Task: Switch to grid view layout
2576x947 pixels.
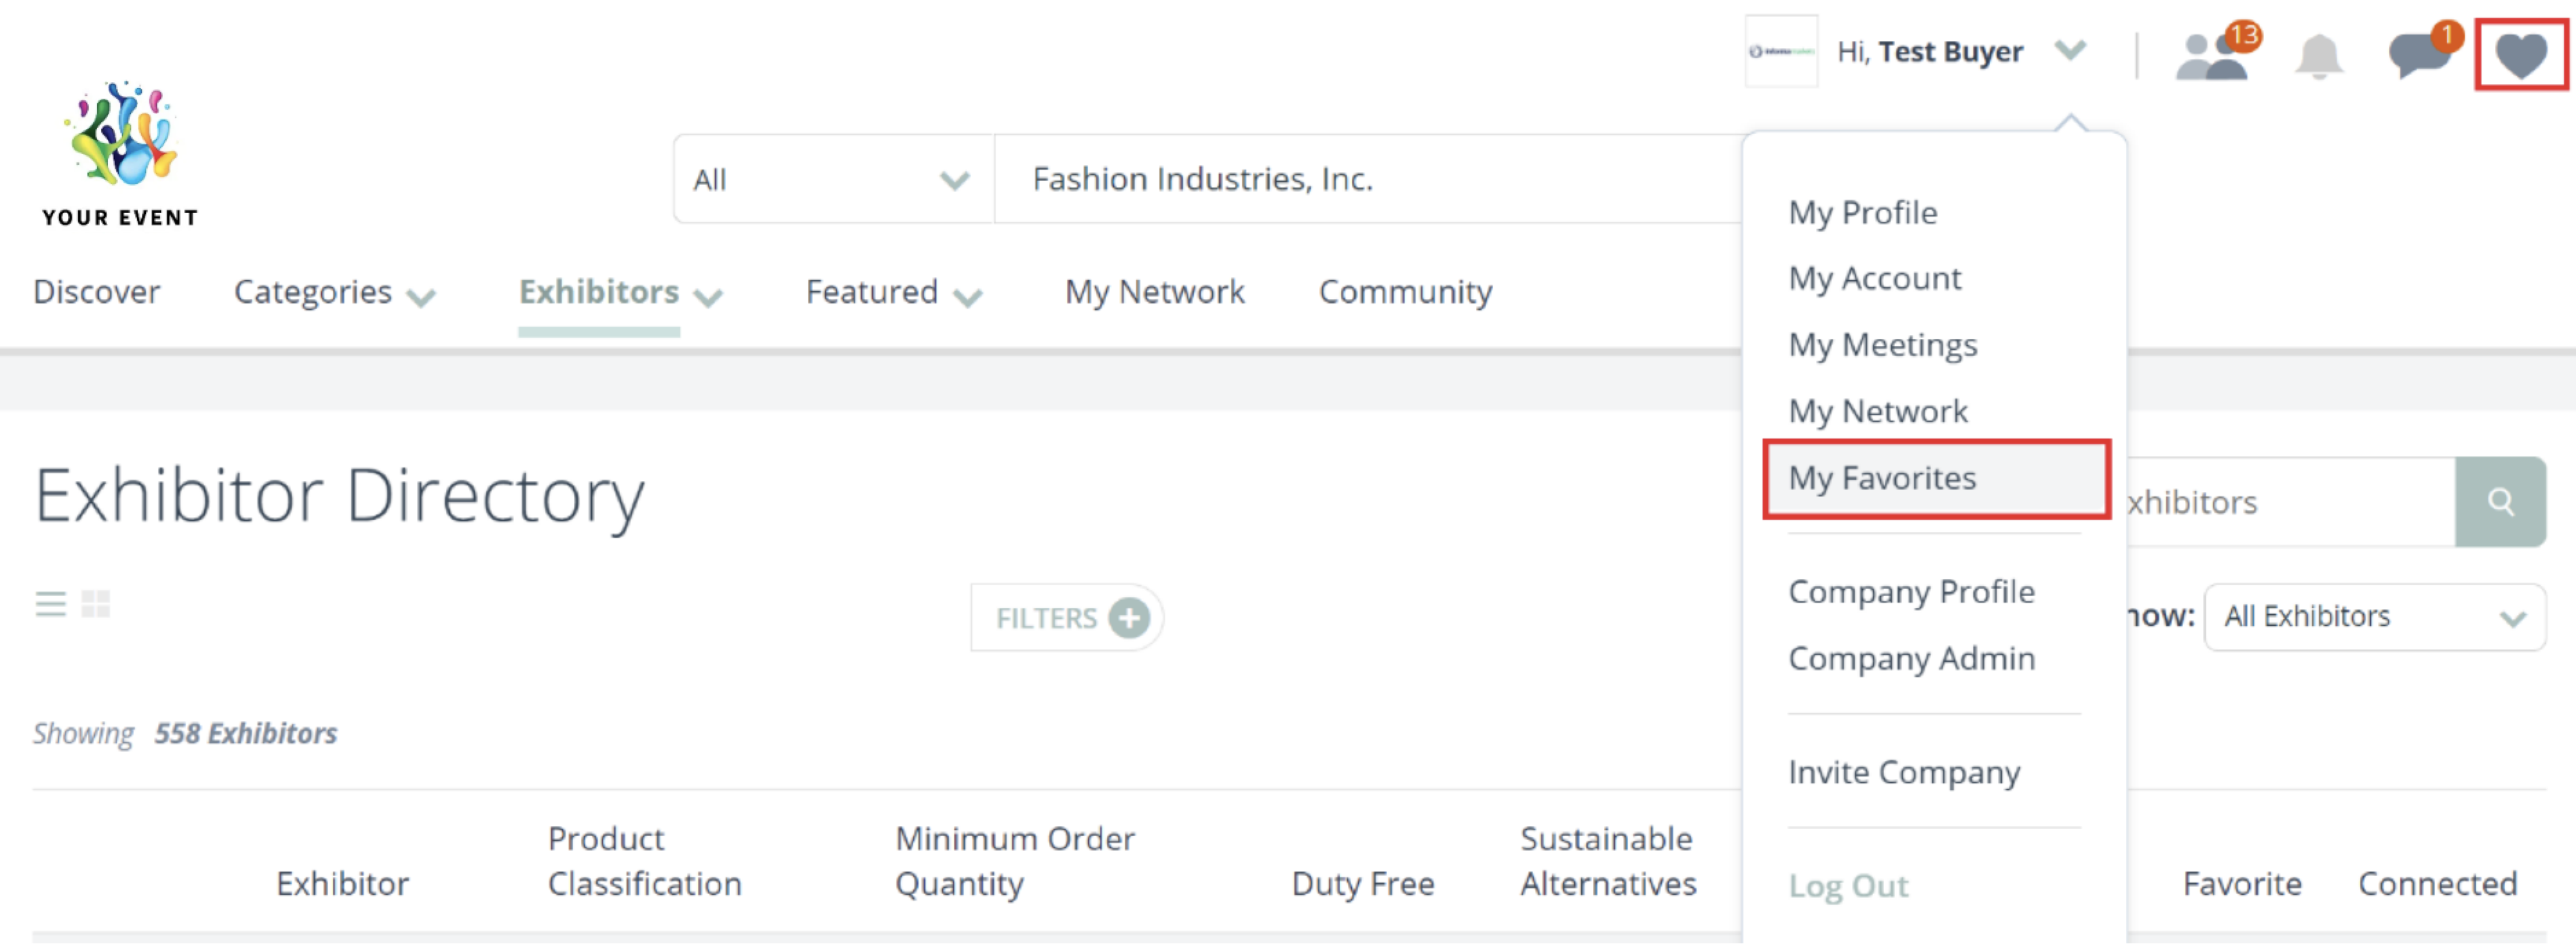Action: (96, 603)
